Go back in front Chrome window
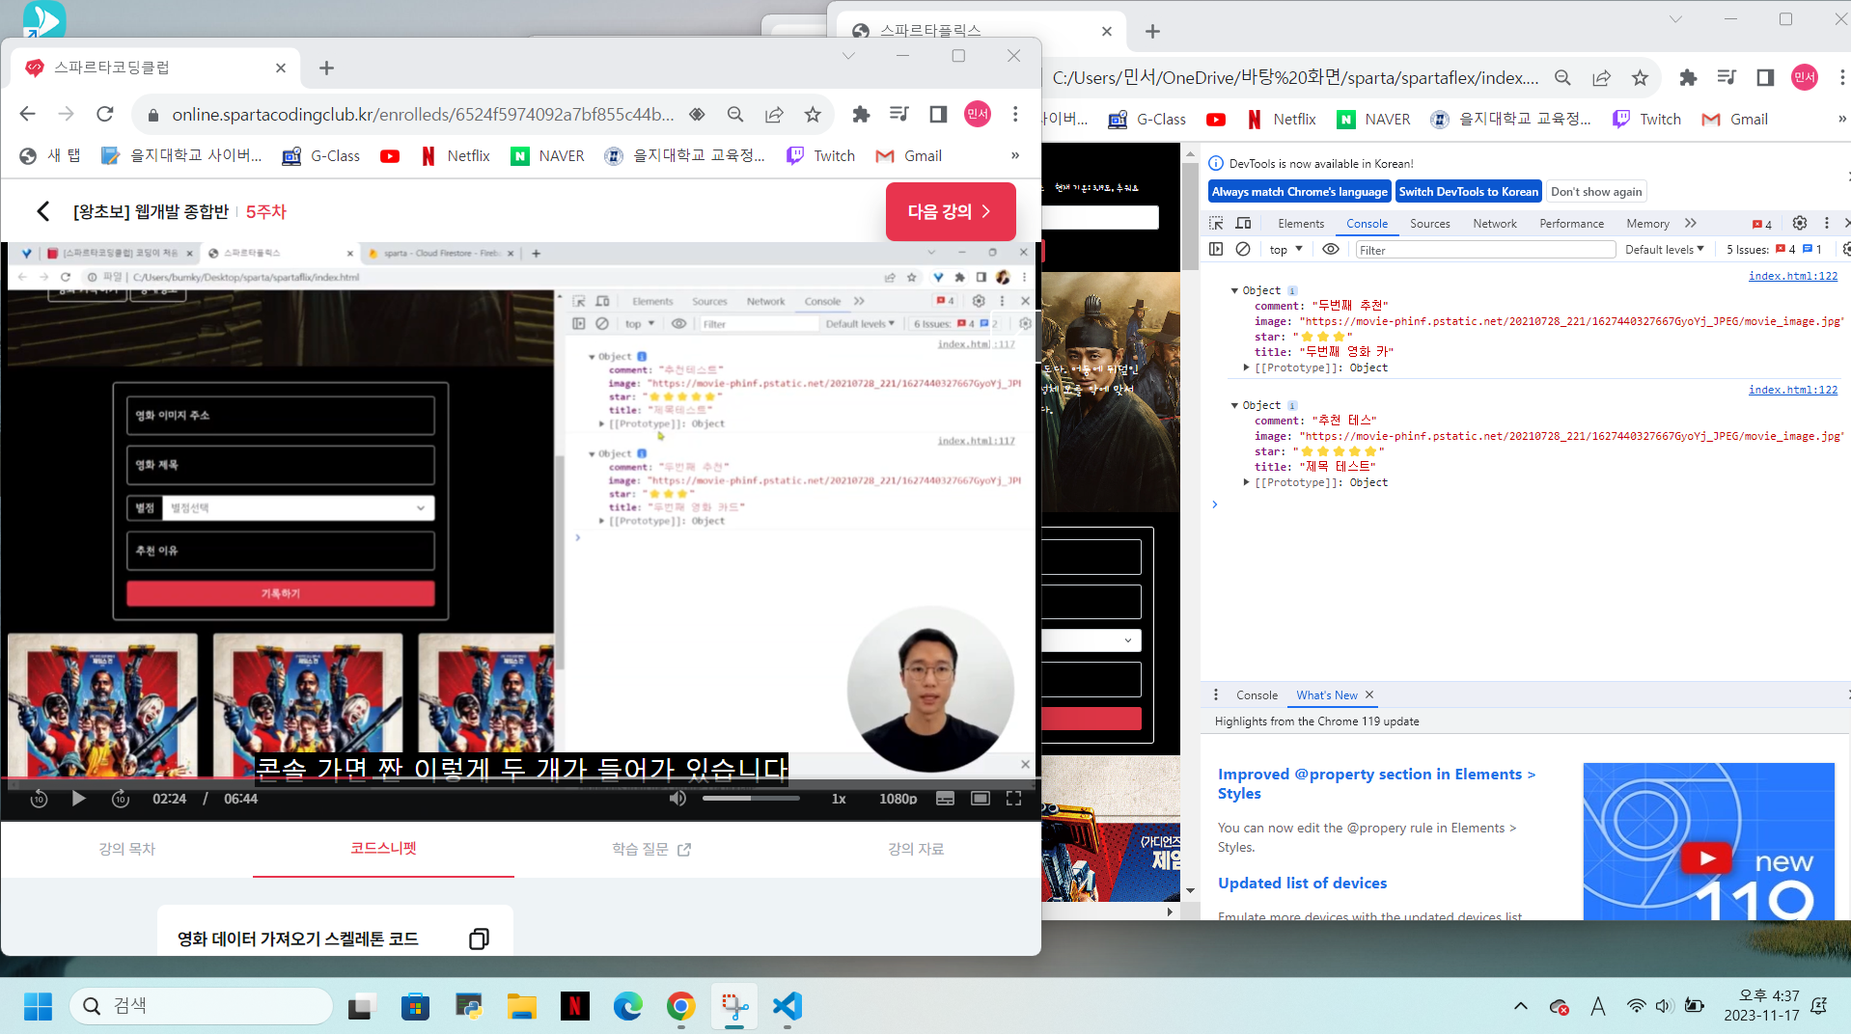1851x1034 pixels. click(27, 115)
